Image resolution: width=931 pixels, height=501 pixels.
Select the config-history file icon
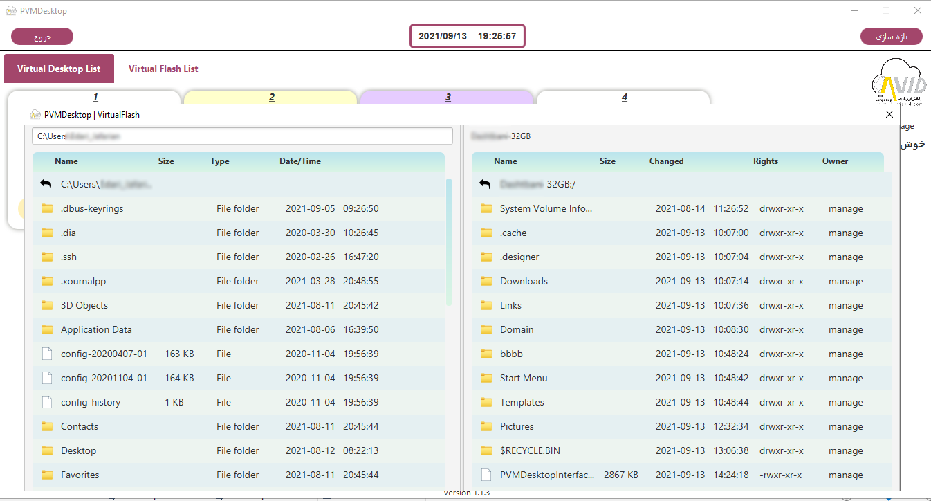47,402
